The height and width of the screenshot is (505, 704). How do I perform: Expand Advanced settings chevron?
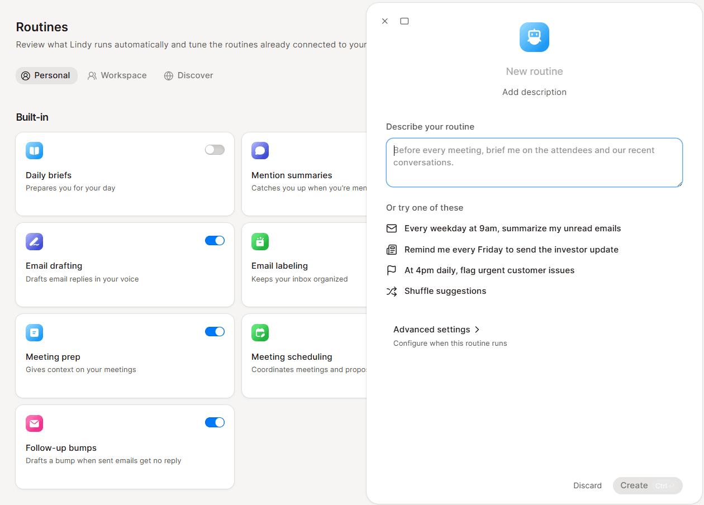(x=477, y=330)
